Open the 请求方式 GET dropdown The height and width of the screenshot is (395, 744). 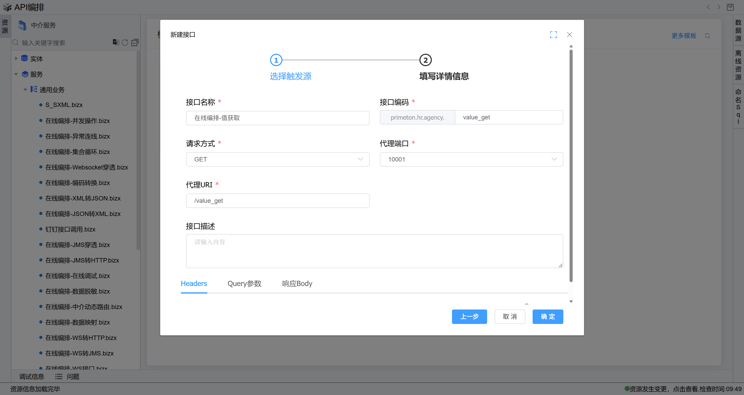[x=277, y=159]
